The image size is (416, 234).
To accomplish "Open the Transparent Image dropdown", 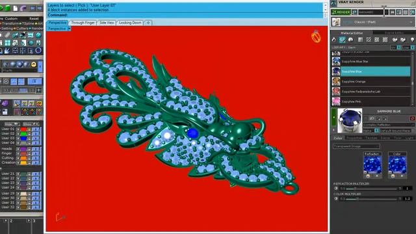I will click(x=356, y=146).
